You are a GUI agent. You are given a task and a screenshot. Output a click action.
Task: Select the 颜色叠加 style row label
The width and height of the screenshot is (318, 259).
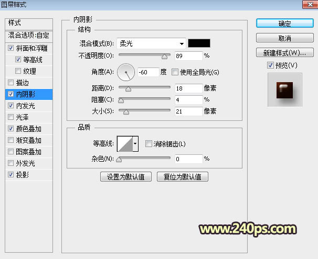pyautogui.click(x=28, y=129)
